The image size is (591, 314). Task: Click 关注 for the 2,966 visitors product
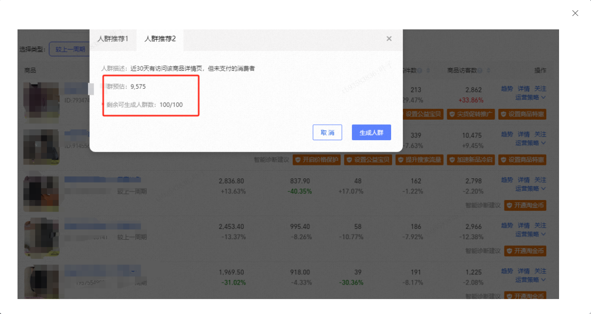pos(540,225)
